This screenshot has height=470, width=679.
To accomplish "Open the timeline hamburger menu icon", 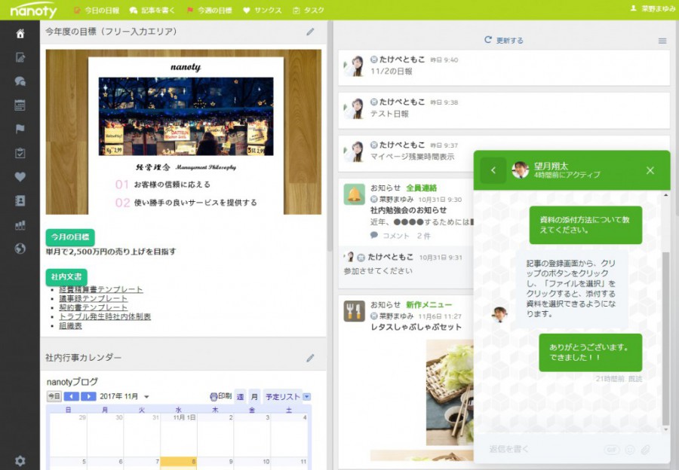I will pos(662,41).
